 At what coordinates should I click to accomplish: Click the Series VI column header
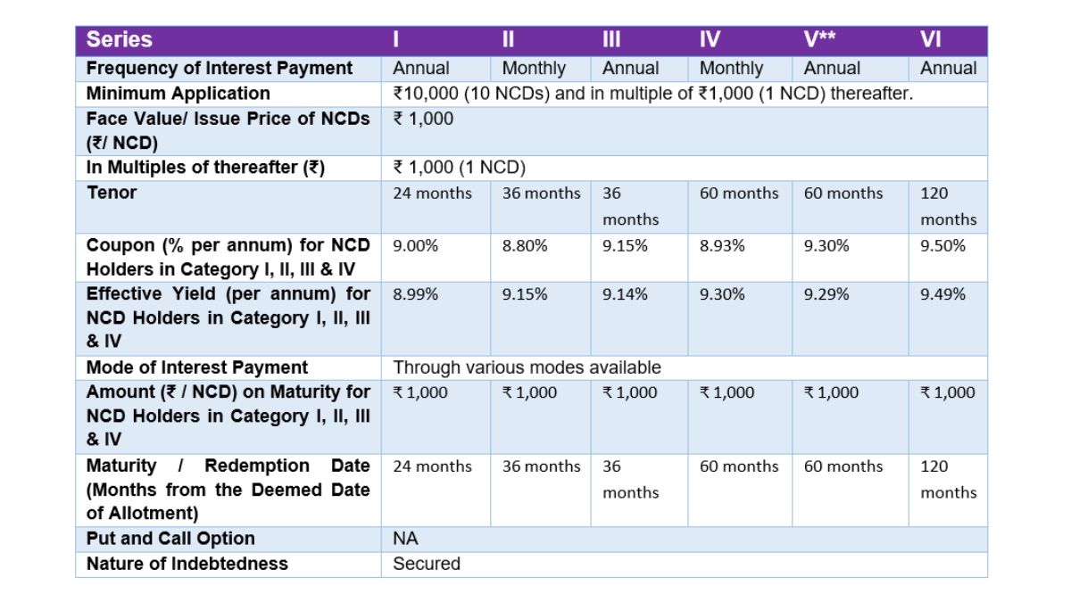(x=931, y=40)
